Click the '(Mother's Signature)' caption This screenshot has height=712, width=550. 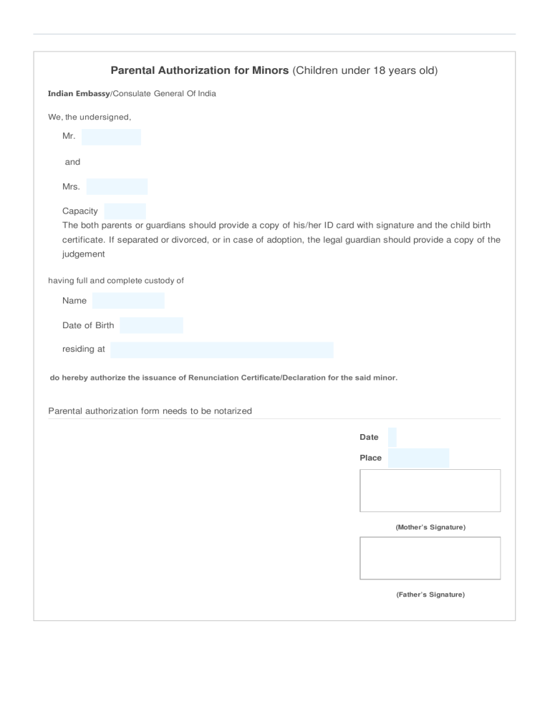point(430,527)
